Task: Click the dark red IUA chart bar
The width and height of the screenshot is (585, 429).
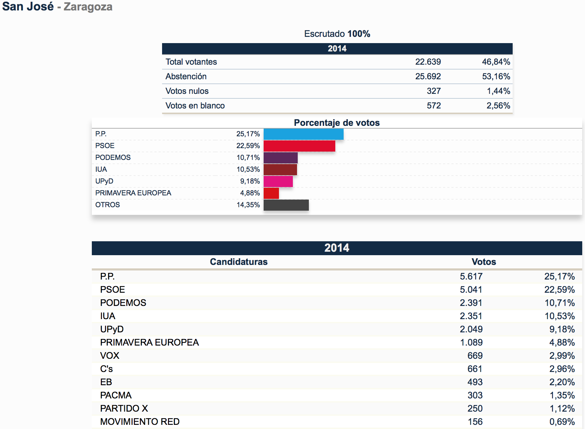Action: (x=280, y=170)
